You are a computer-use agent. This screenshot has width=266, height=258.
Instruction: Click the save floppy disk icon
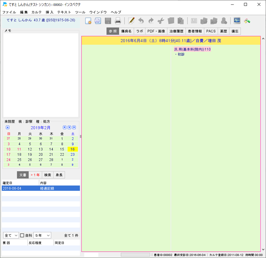[108, 21]
